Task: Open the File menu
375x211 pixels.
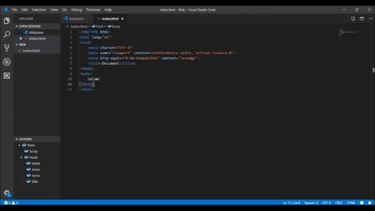Action: click(14, 10)
